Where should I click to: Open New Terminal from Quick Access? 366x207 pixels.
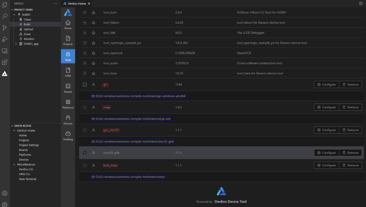point(27,179)
